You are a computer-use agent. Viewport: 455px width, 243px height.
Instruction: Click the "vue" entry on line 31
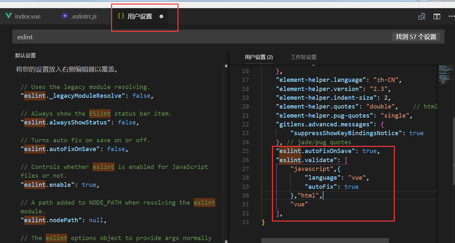(x=299, y=204)
